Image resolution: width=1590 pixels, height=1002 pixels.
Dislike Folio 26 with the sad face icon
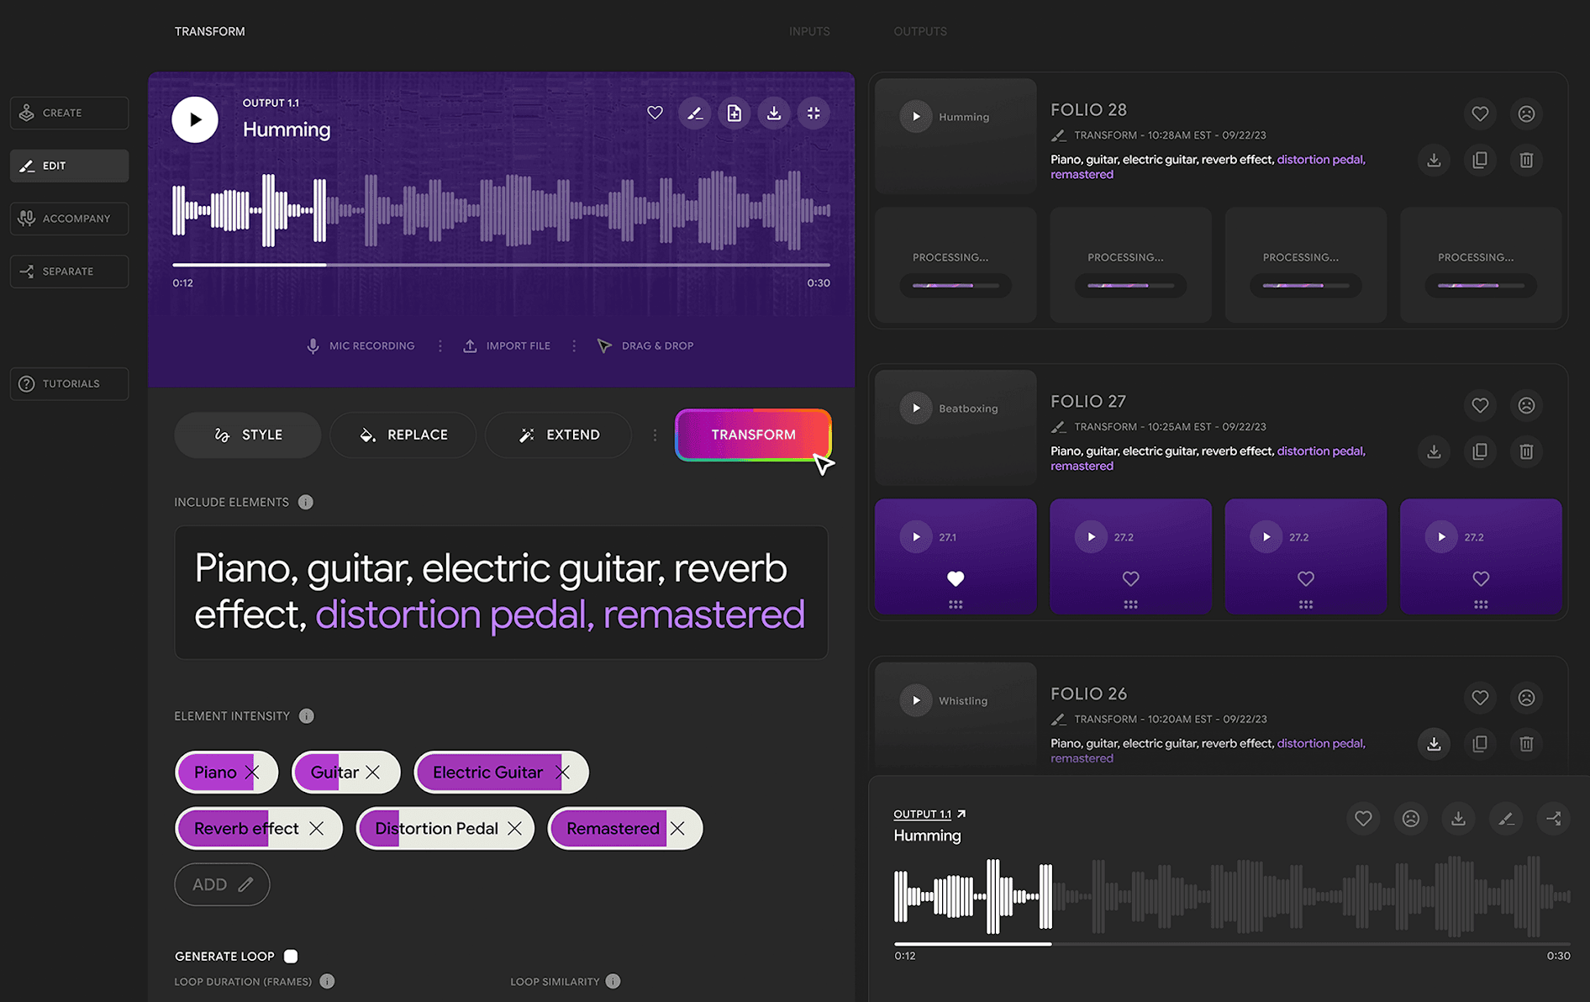1526,698
